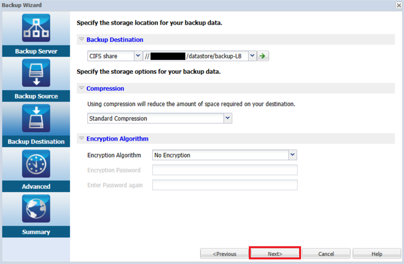This screenshot has height=264, width=404.
Task: Click the Enter Password again field
Action: [x=225, y=185]
